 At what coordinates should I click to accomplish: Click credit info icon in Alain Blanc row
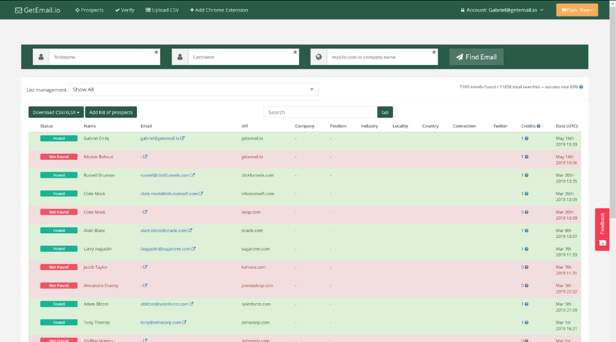(526, 231)
